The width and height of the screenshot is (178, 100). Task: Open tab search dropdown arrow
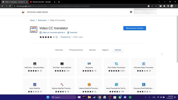pos(159,2)
